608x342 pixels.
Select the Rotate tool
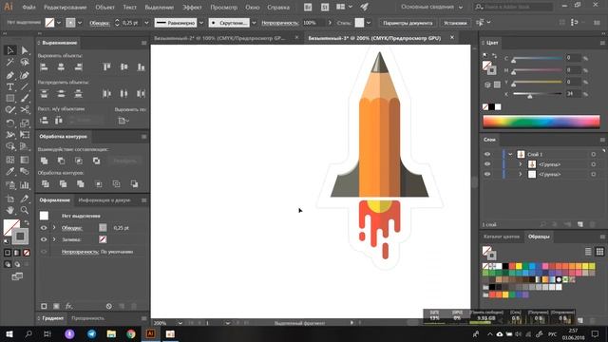10,123
